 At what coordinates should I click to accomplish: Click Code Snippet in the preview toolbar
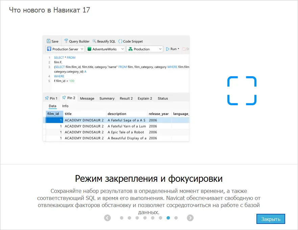tap(130, 41)
